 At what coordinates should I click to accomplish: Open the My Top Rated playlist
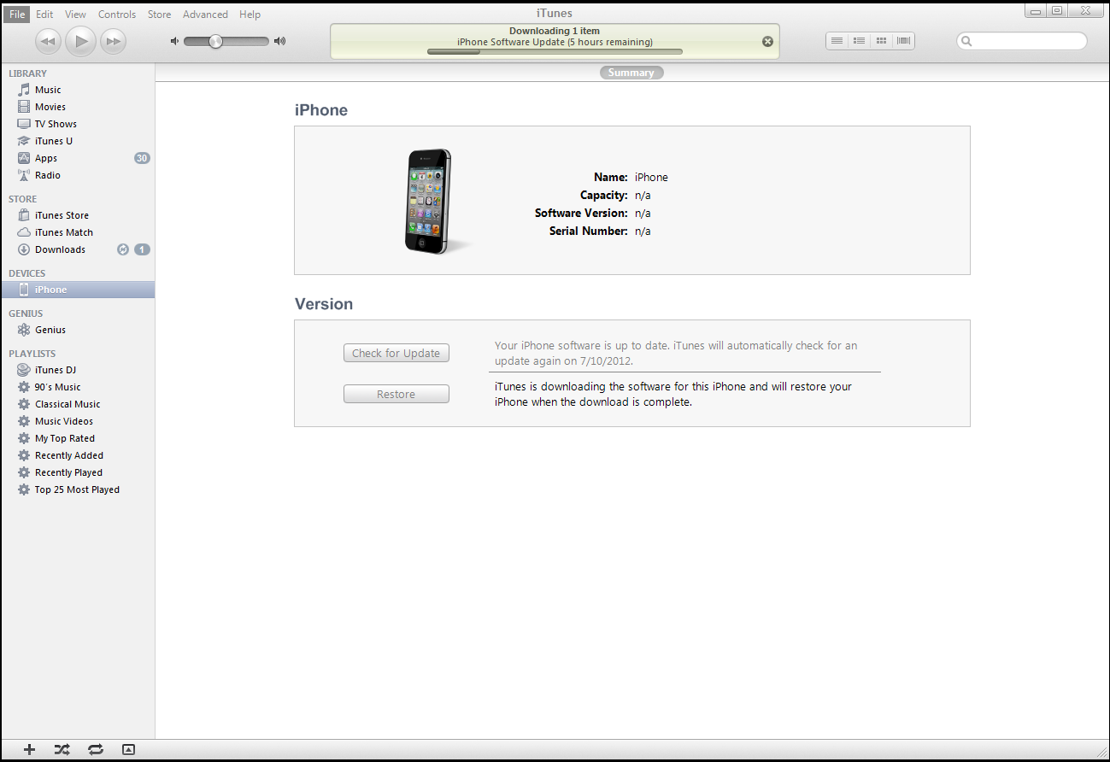point(78,438)
